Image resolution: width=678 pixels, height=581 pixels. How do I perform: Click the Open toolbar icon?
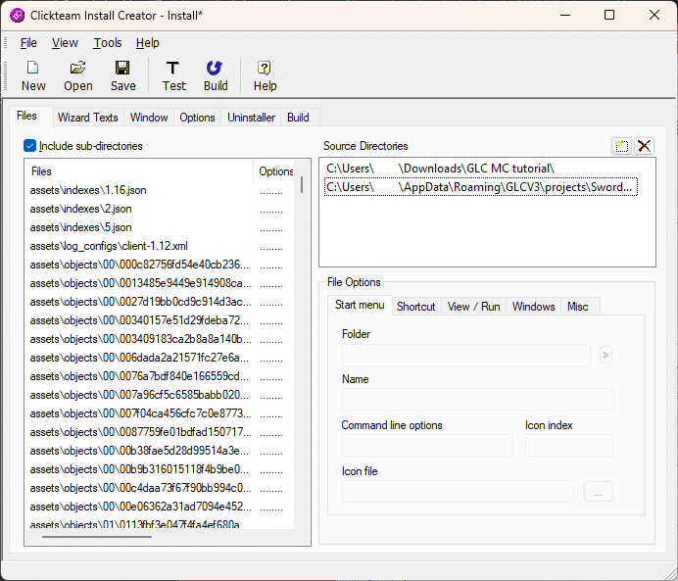pyautogui.click(x=77, y=68)
